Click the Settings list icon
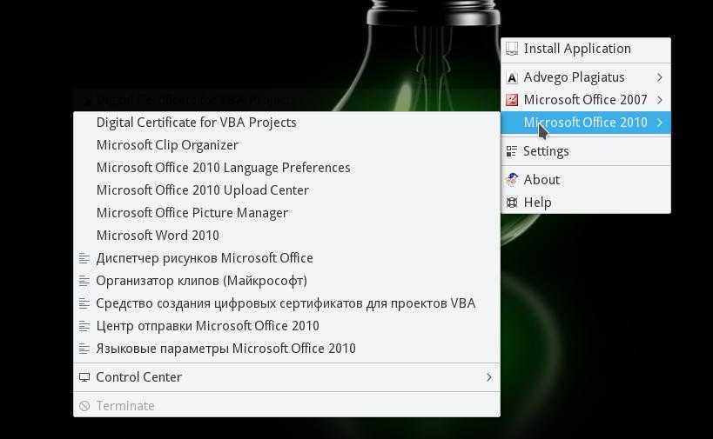The height and width of the screenshot is (439, 713). click(512, 151)
